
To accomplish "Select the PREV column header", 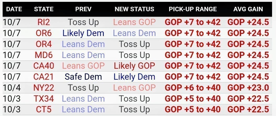I will click(83, 9).
